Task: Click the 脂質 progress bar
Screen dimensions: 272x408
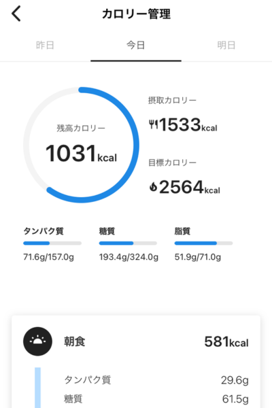Action: pyautogui.click(x=203, y=243)
